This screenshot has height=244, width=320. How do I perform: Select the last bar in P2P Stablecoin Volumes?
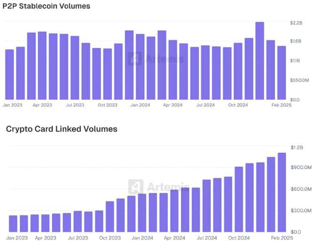pyautogui.click(x=281, y=72)
